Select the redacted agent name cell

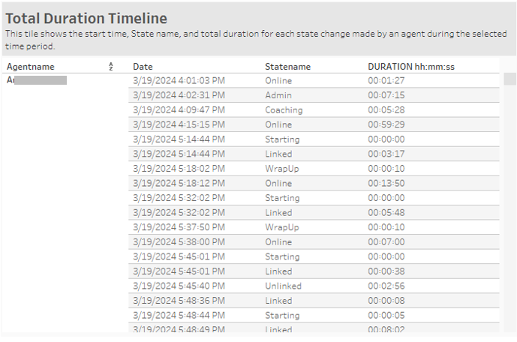pos(38,79)
